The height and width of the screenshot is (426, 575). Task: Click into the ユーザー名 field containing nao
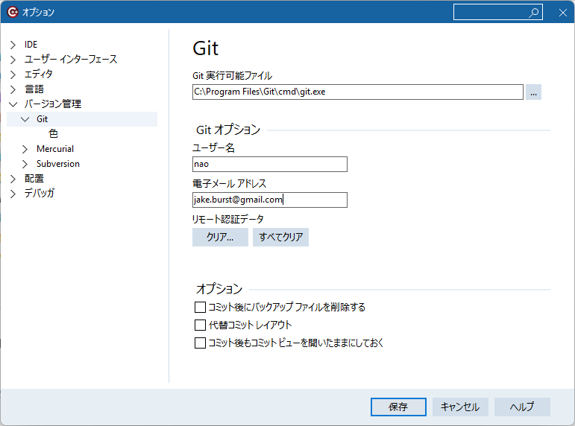pos(269,164)
